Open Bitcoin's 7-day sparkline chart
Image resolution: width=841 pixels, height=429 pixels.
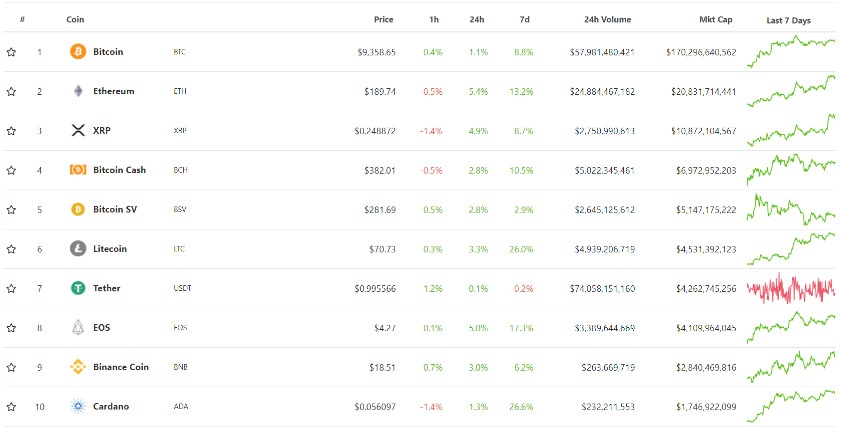click(x=791, y=51)
